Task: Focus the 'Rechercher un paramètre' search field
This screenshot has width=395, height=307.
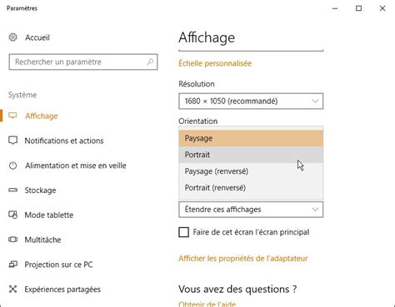Action: (83, 62)
